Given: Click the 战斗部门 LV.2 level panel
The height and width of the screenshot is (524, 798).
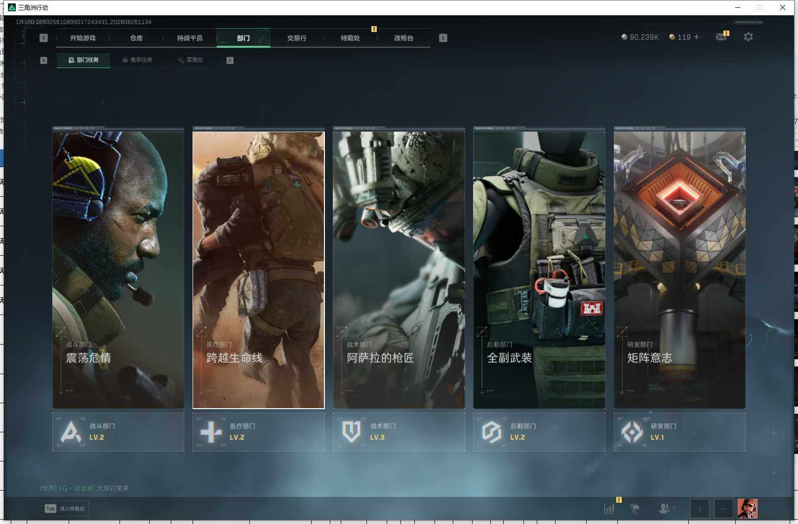Looking at the screenshot, I should (x=119, y=432).
